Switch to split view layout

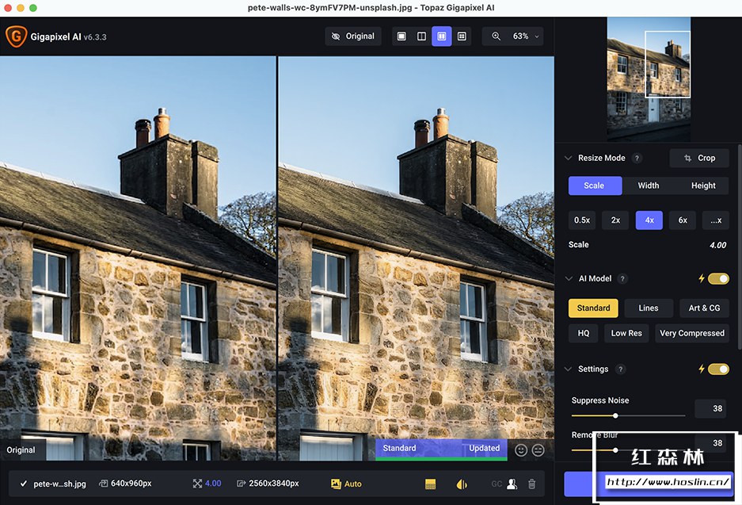point(421,36)
